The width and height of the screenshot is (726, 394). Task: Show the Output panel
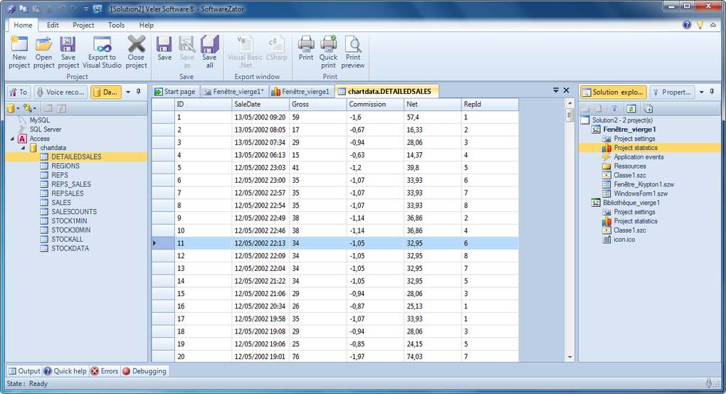[24, 371]
